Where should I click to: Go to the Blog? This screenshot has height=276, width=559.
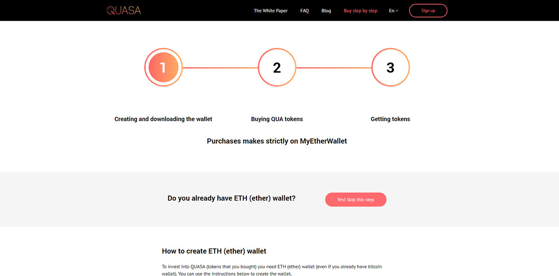click(x=326, y=11)
